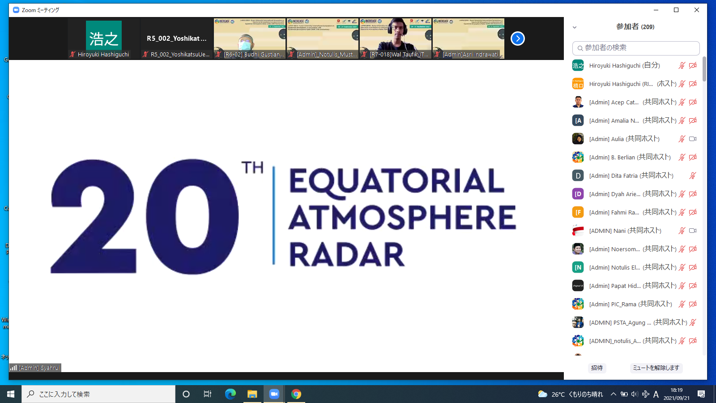
Task: Click the mic icon for [Admin] Fahmi Ra...
Action: [x=682, y=212]
